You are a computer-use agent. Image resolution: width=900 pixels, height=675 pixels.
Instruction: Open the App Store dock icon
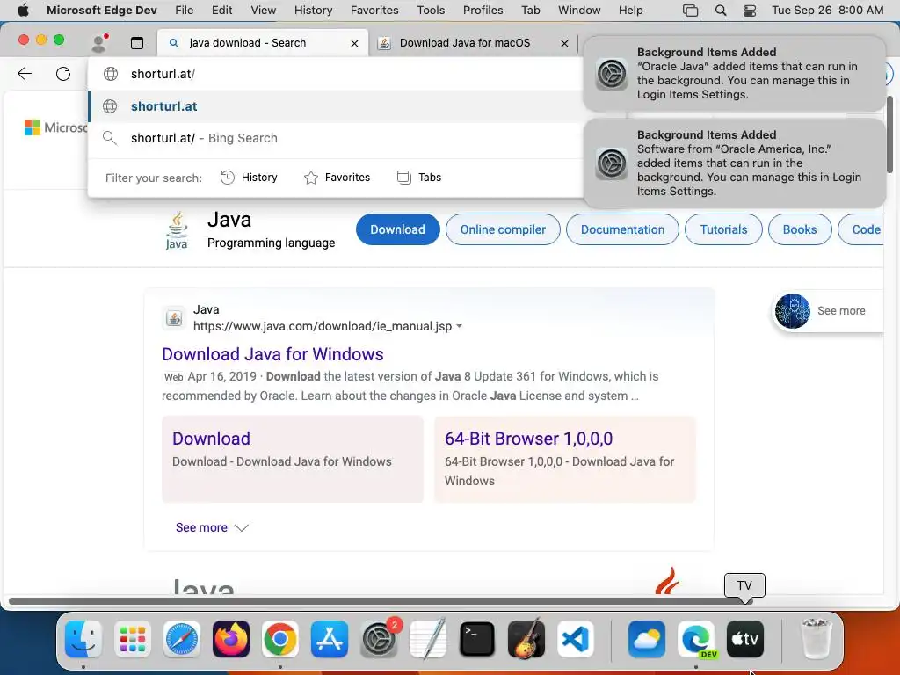pyautogui.click(x=330, y=639)
